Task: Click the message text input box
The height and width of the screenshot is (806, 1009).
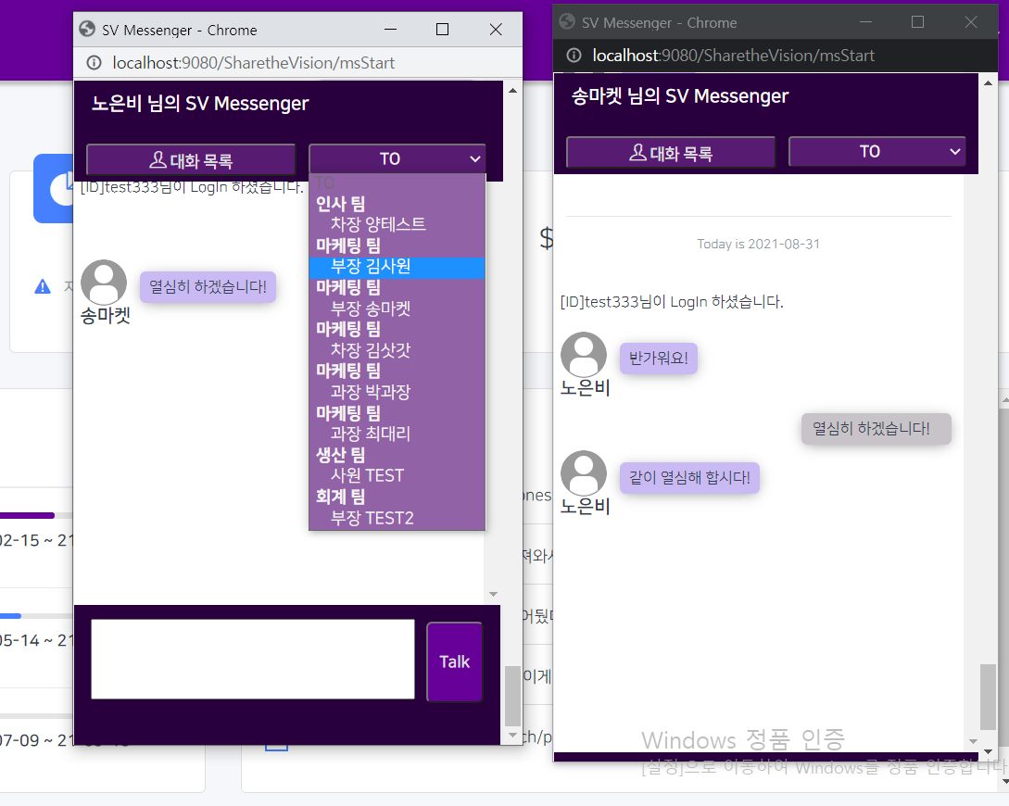Action: (x=252, y=659)
